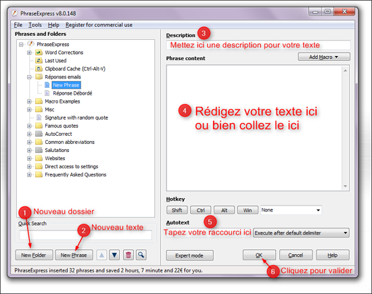Expand the AutoCorrect folder
Viewport: 372px width, 294px height.
coord(29,134)
